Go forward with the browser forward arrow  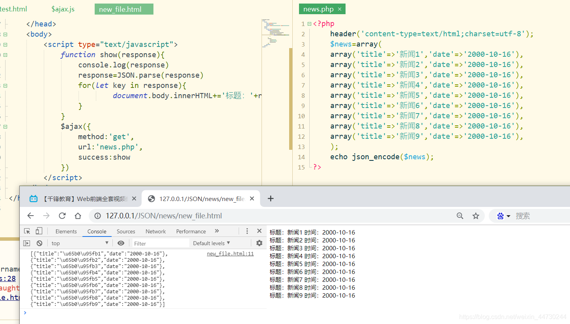[46, 216]
